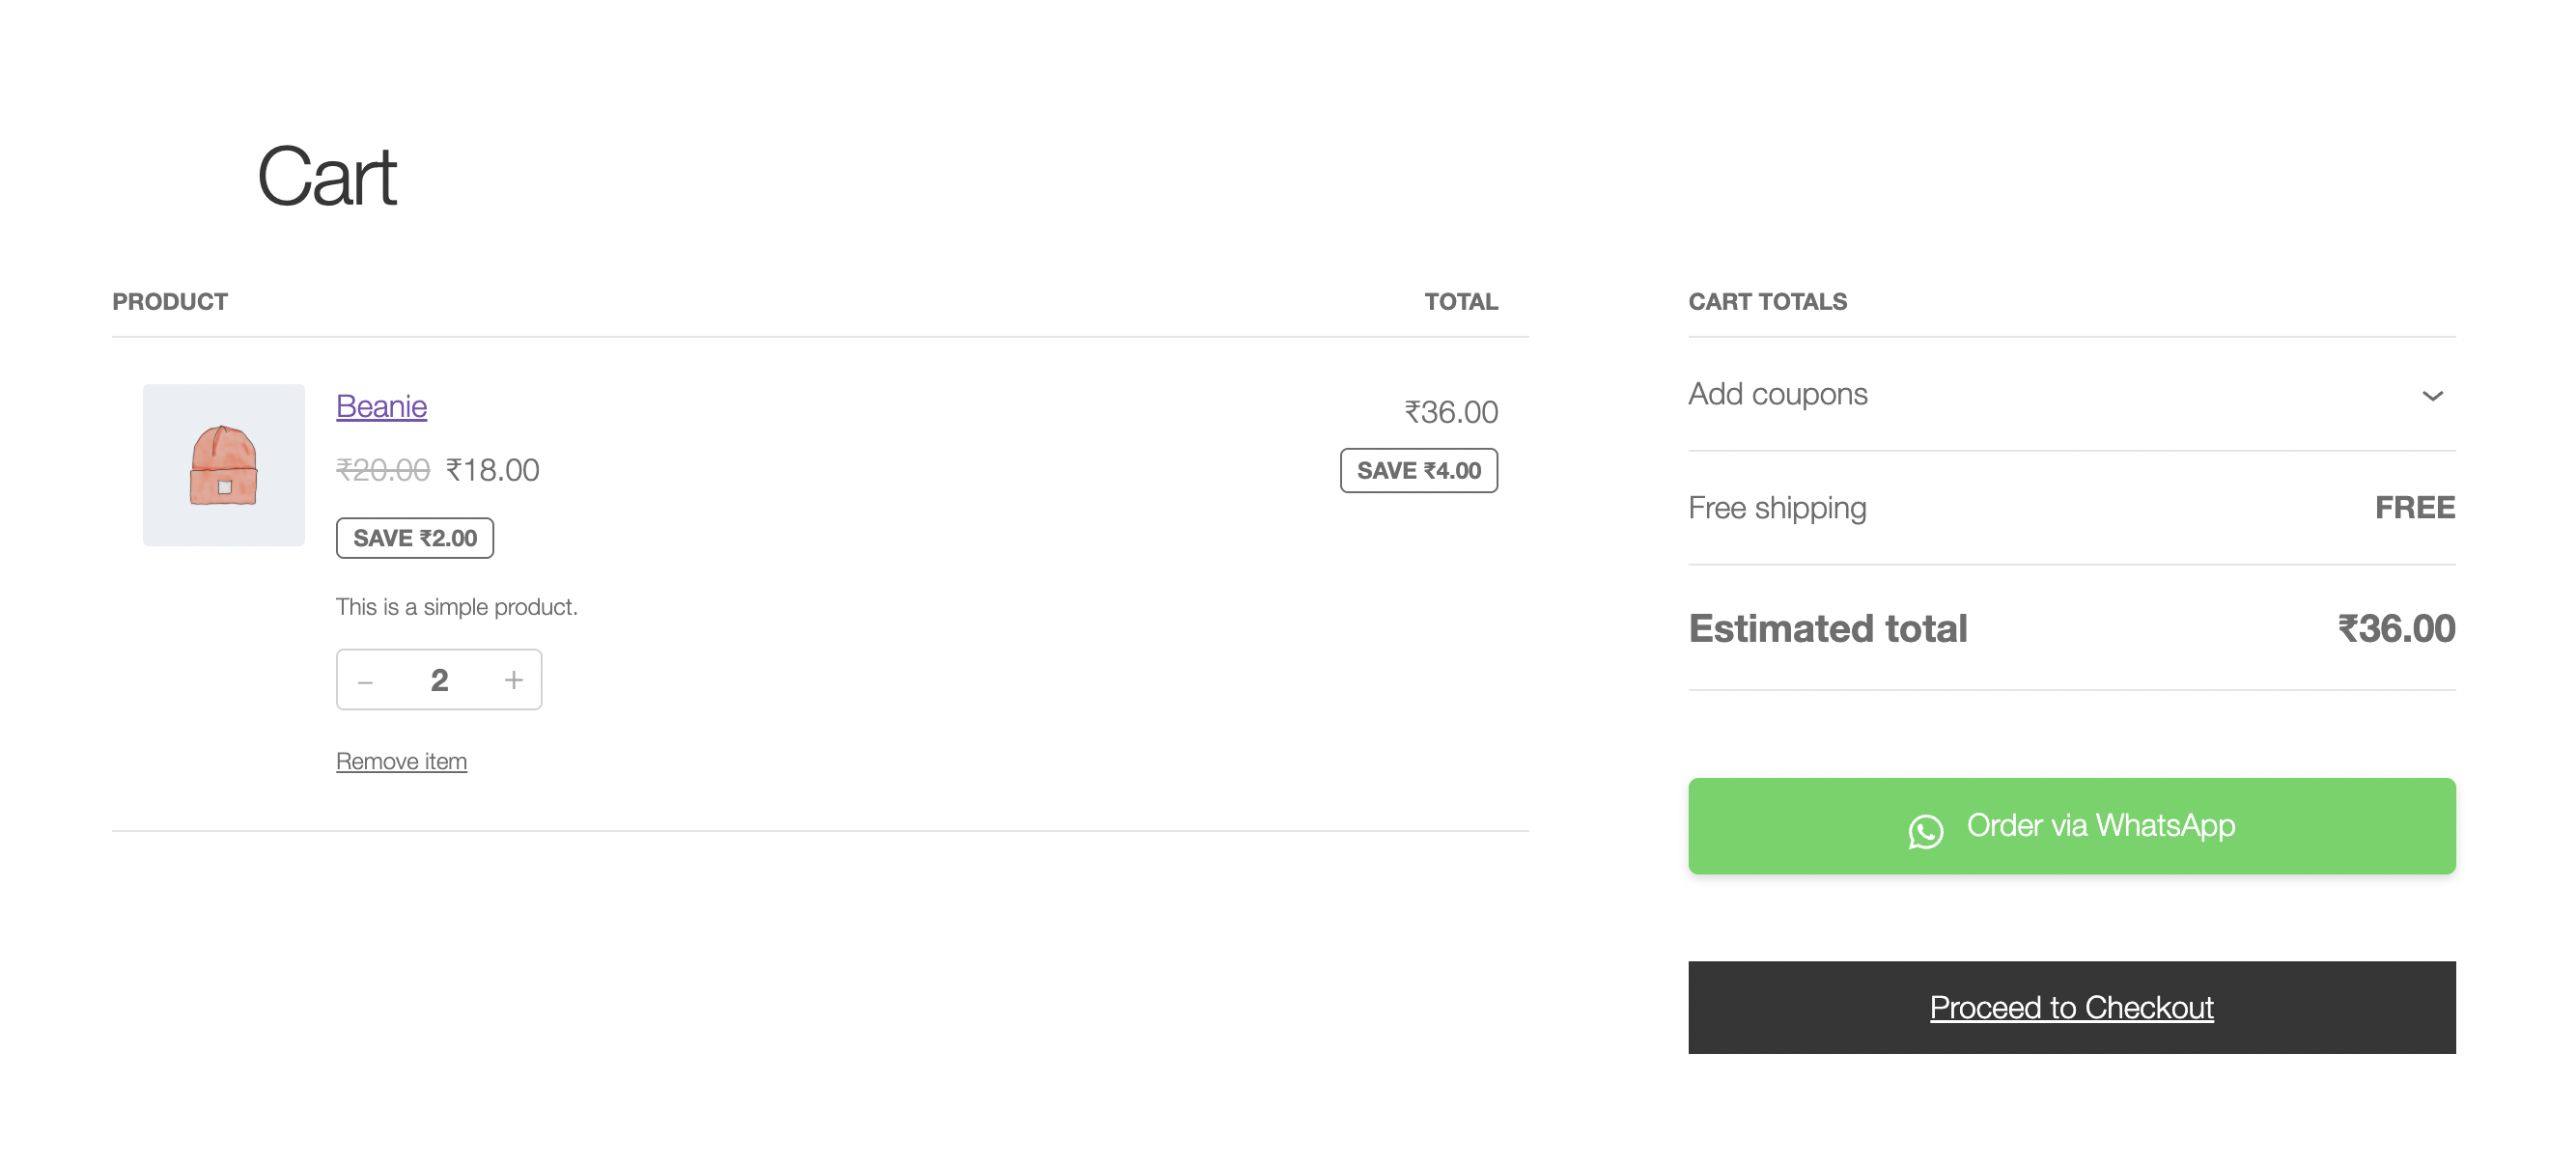Image resolution: width=2576 pixels, height=1164 pixels.
Task: Click Proceed to Checkout
Action: (x=2071, y=1007)
